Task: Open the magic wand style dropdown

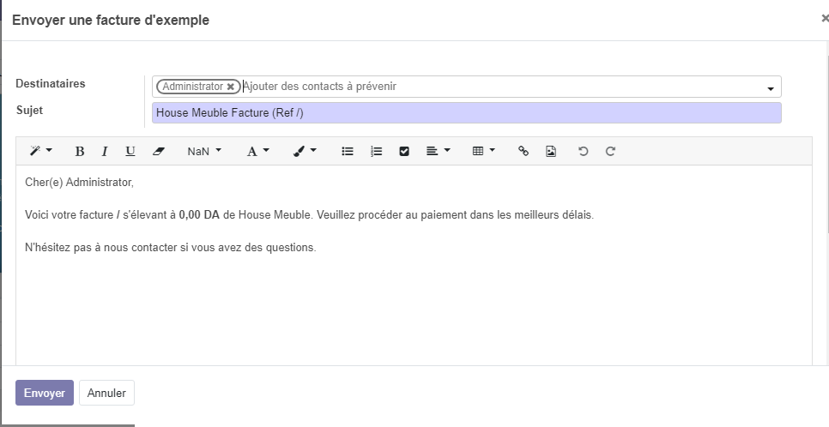Action: click(40, 151)
